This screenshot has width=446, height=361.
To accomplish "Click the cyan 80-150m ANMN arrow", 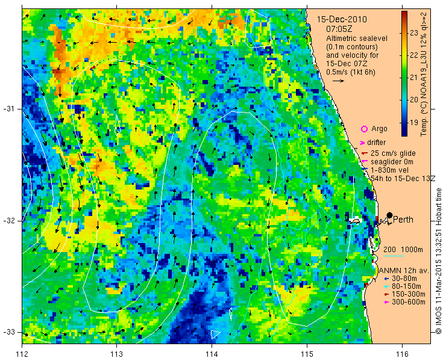I will 386,286.
